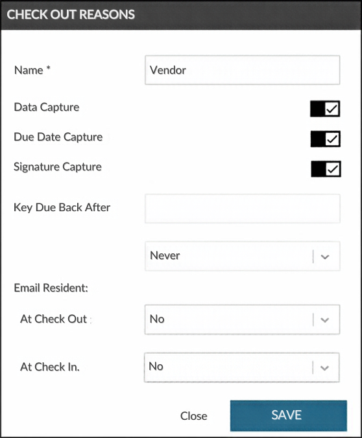Screen dimensions: 362x438
Task: Click the Key Due Back After label
Action: click(x=62, y=207)
